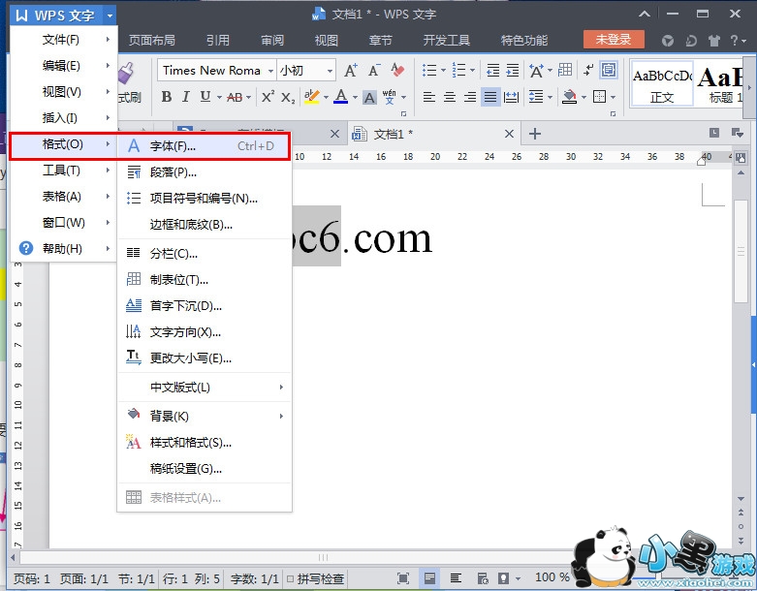The width and height of the screenshot is (757, 591).
Task: Expand 背景(K) submenu
Action: [x=205, y=416]
